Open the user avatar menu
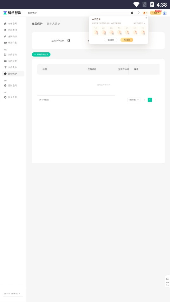The image size is (170, 302). [x=165, y=13]
